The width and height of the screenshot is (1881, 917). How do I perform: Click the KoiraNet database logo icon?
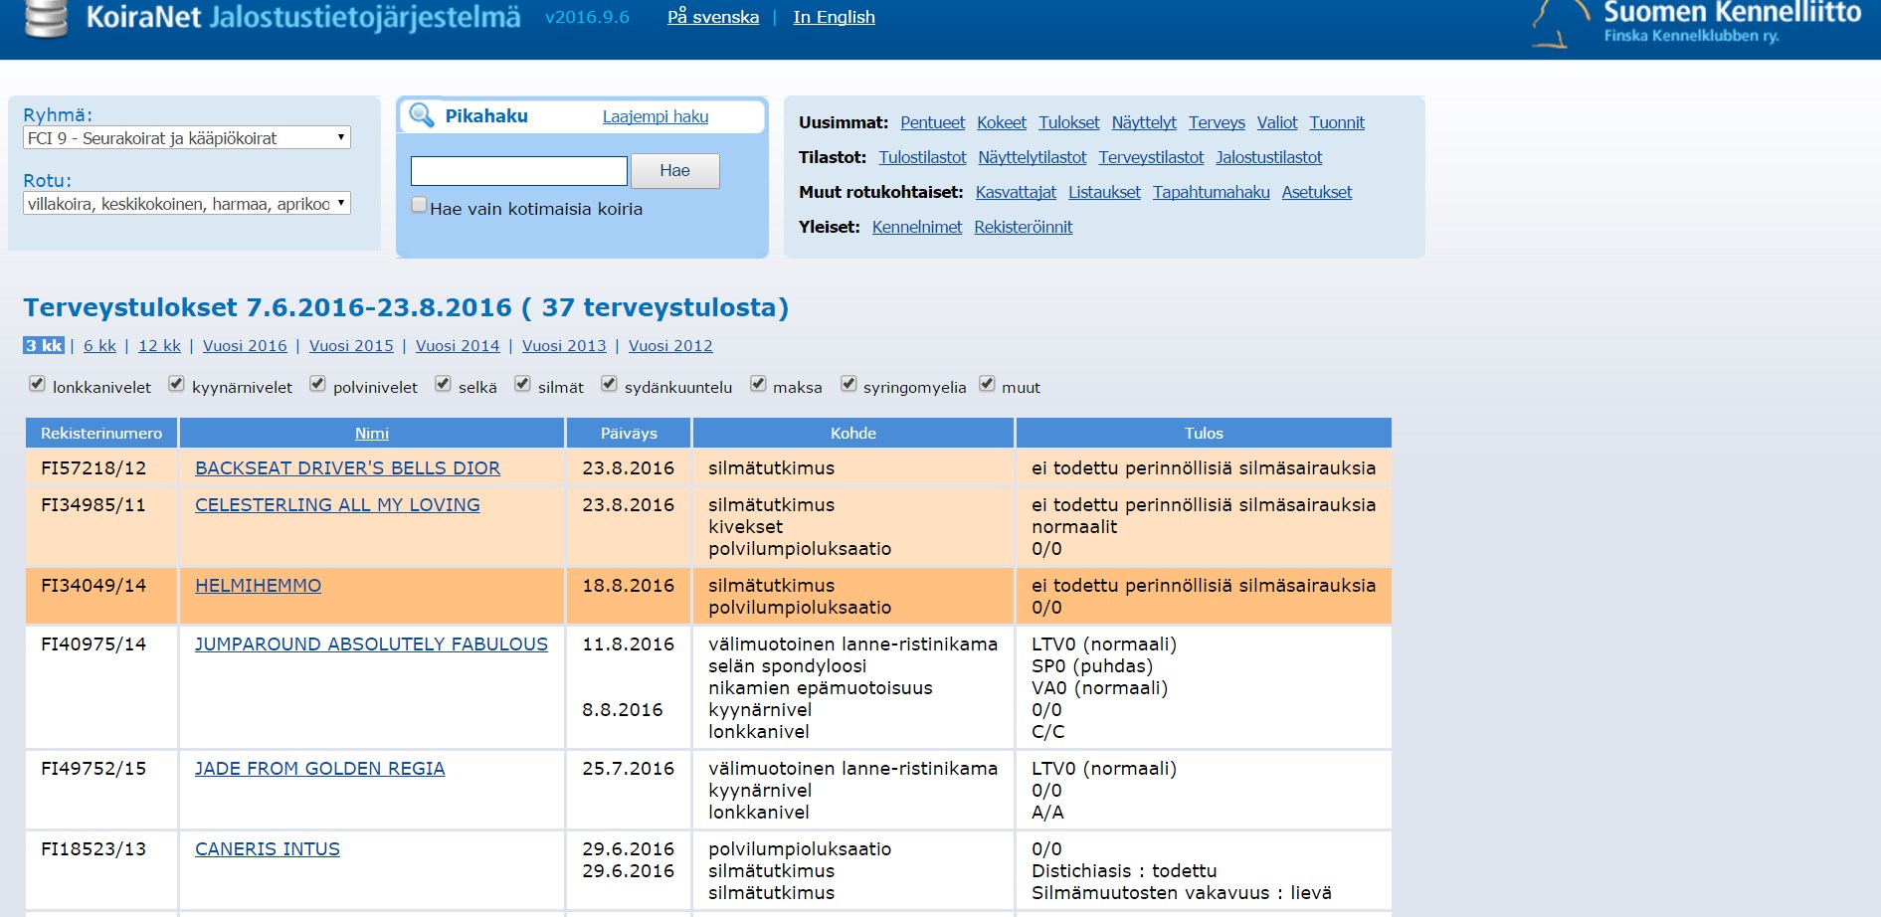(45, 18)
